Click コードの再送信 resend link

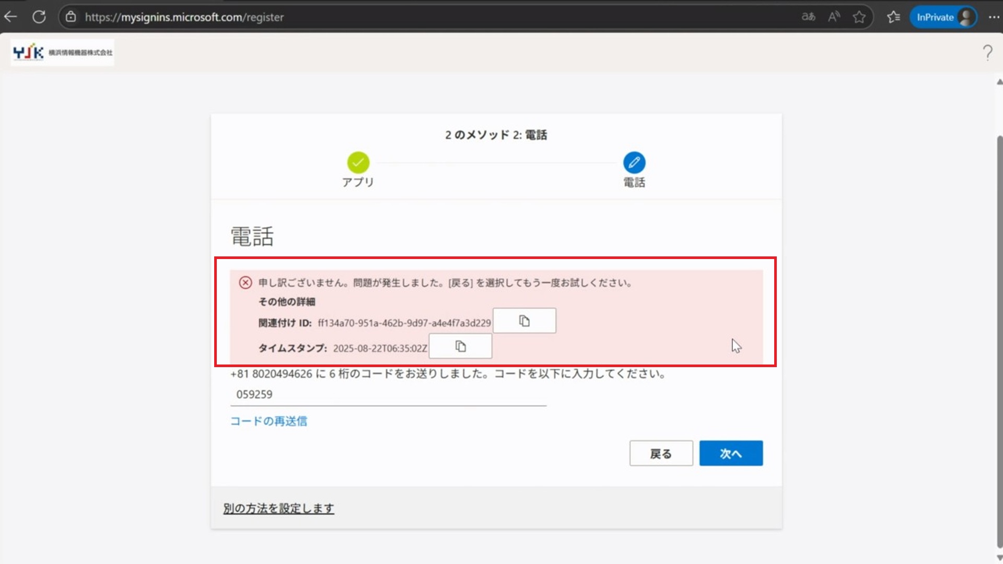pyautogui.click(x=269, y=421)
